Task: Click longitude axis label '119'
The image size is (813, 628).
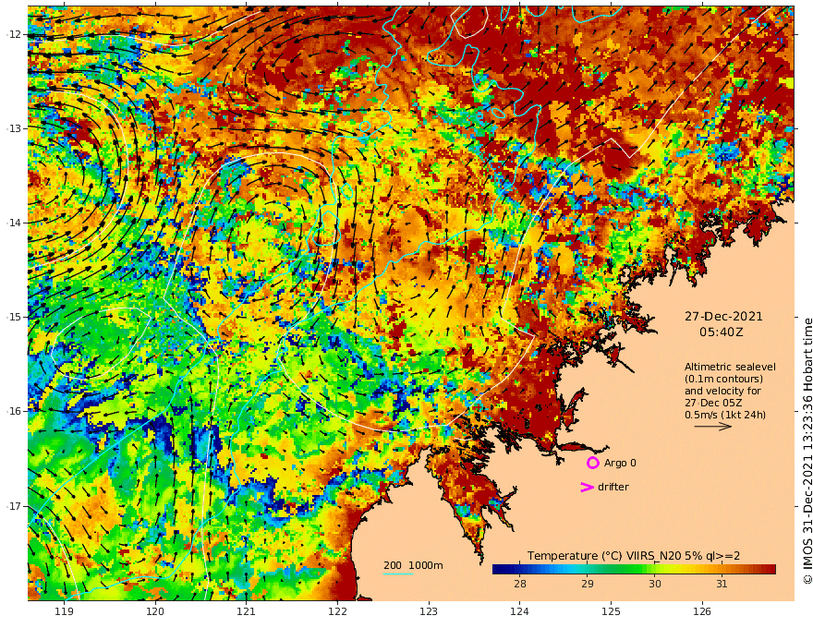Action: (65, 611)
